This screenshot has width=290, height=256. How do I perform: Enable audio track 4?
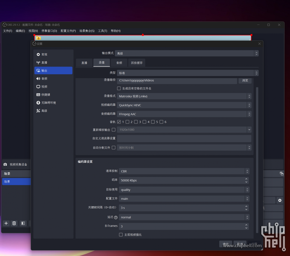coord(144,122)
